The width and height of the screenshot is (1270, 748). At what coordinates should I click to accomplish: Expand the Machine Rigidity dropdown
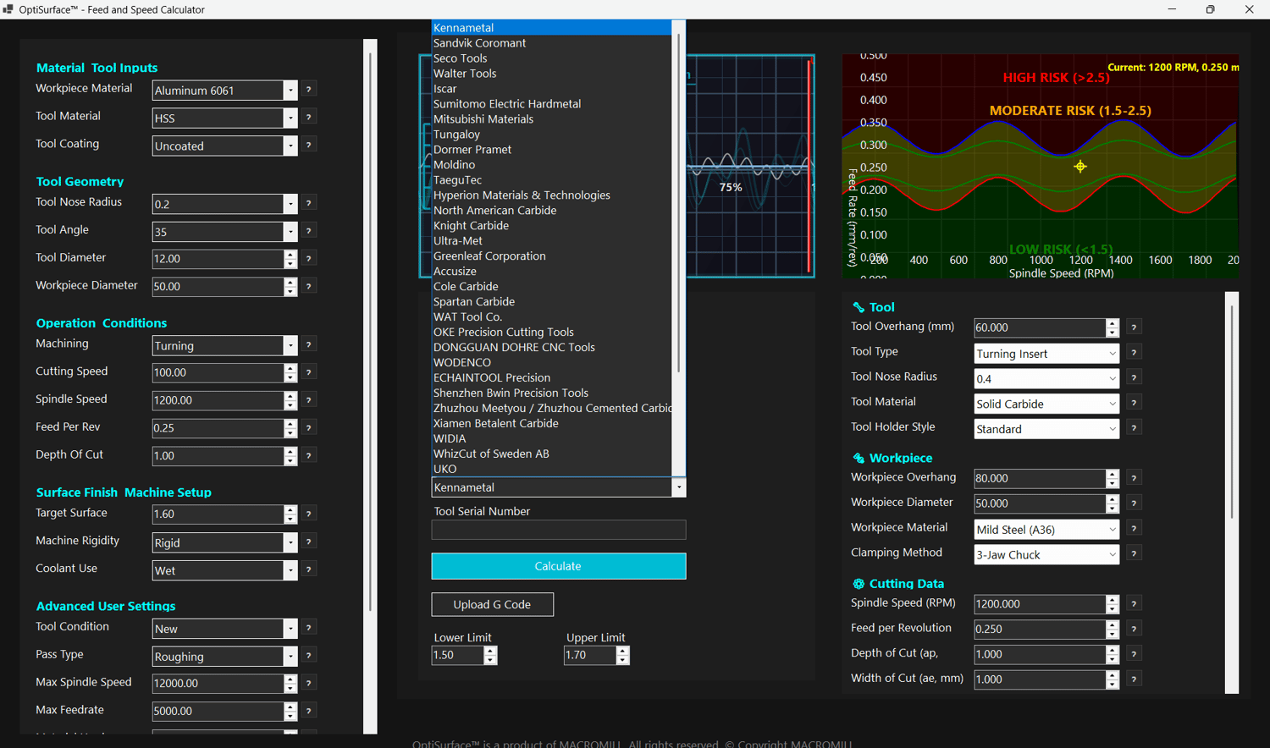click(x=290, y=542)
